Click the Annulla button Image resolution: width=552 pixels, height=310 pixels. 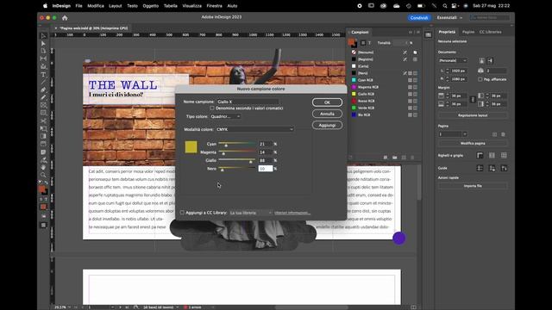(x=327, y=114)
